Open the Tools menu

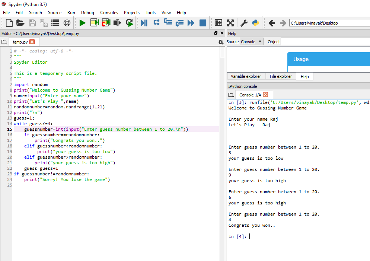tap(150, 13)
